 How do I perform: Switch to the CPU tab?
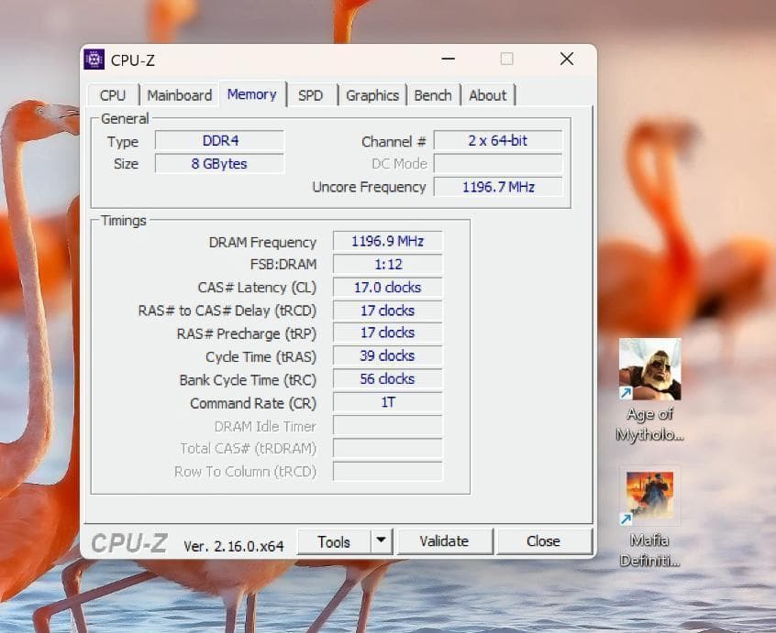point(112,94)
